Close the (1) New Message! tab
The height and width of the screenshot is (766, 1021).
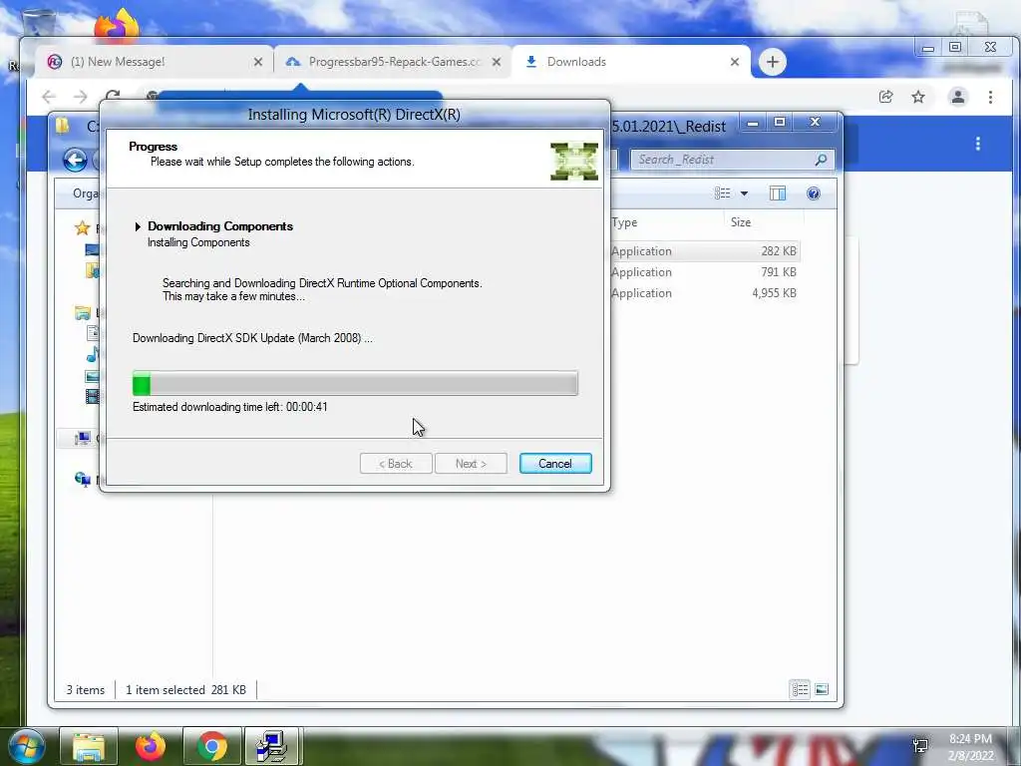click(258, 62)
